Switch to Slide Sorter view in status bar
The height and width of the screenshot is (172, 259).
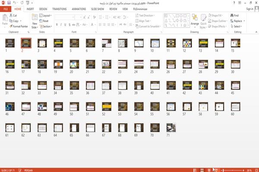(x=202, y=170)
